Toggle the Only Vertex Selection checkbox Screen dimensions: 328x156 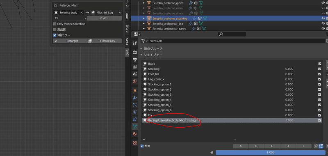[x=55, y=24]
